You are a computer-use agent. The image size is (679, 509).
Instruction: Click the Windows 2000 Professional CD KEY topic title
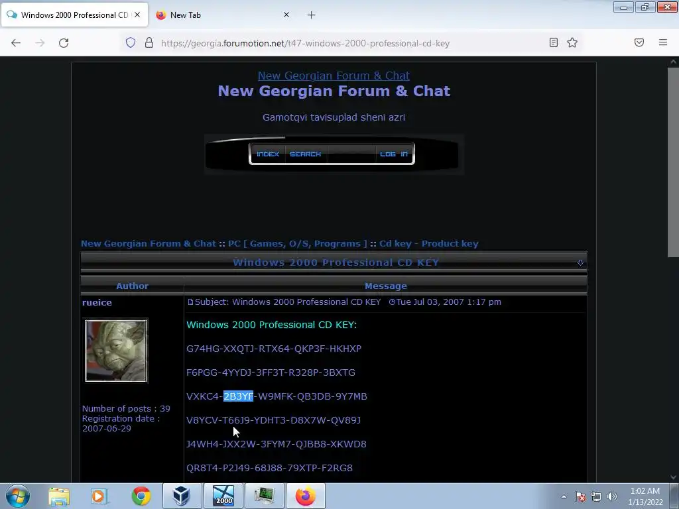tap(336, 262)
